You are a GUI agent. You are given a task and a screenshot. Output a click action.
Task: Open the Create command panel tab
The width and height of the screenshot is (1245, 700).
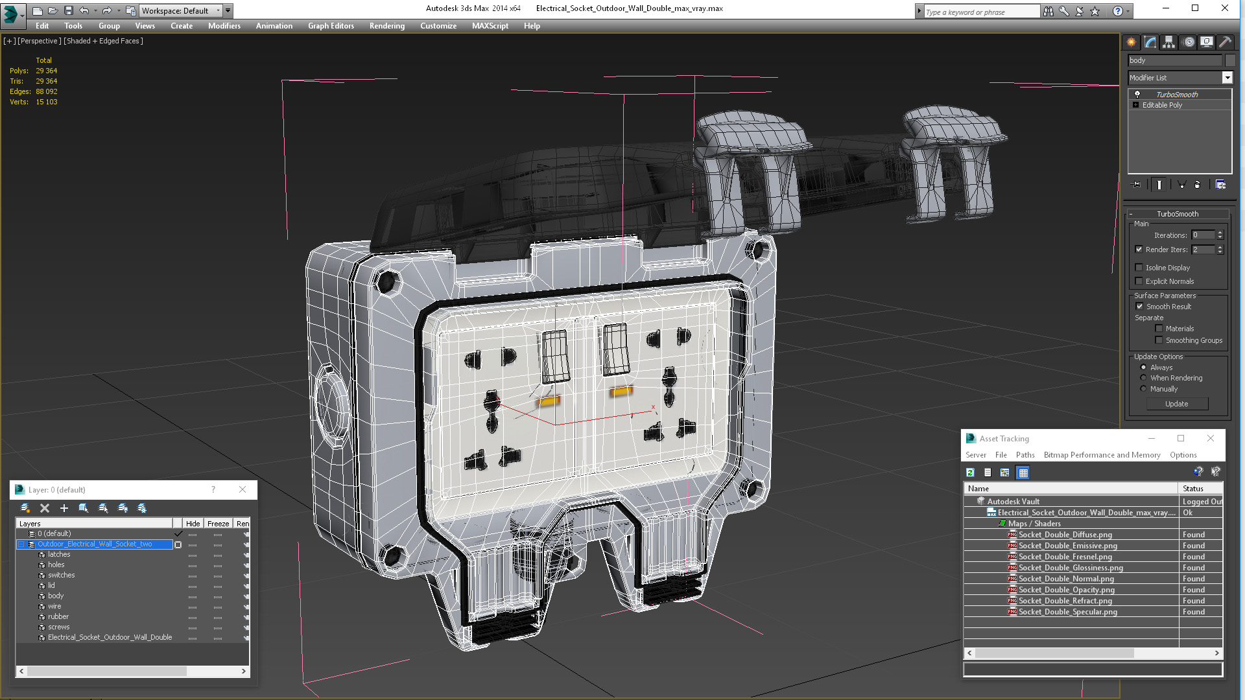[1131, 42]
